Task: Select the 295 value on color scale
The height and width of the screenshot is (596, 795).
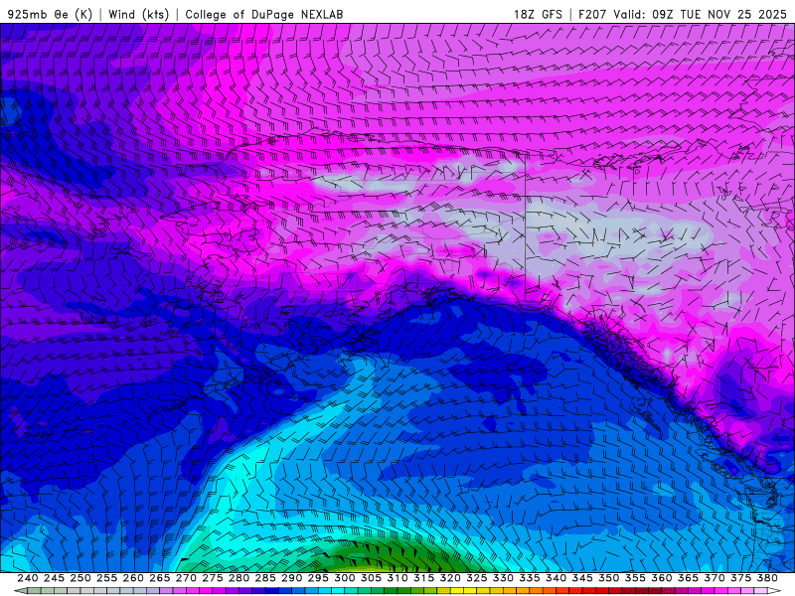Action: (318, 578)
